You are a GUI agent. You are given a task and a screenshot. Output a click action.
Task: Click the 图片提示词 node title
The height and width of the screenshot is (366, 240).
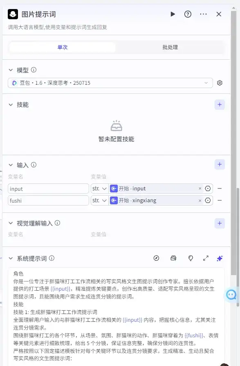(39, 14)
